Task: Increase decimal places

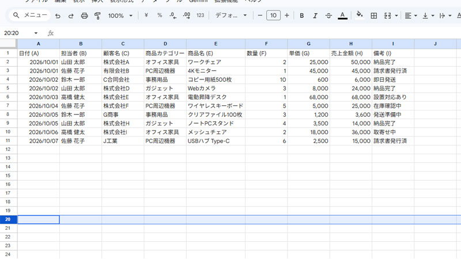Action: (187, 16)
